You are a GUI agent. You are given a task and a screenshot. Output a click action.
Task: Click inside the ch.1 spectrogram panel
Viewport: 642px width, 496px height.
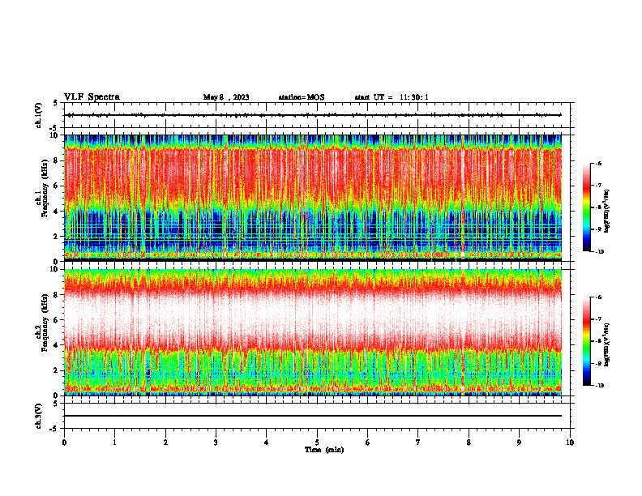pyautogui.click(x=313, y=198)
